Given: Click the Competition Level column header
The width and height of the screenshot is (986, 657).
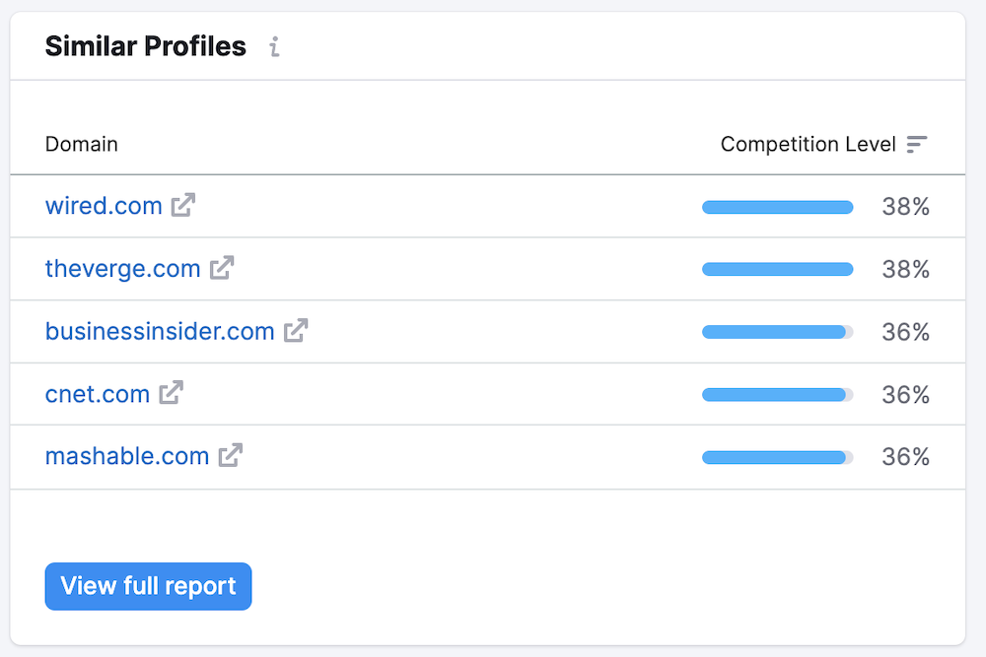Looking at the screenshot, I should tap(808, 145).
